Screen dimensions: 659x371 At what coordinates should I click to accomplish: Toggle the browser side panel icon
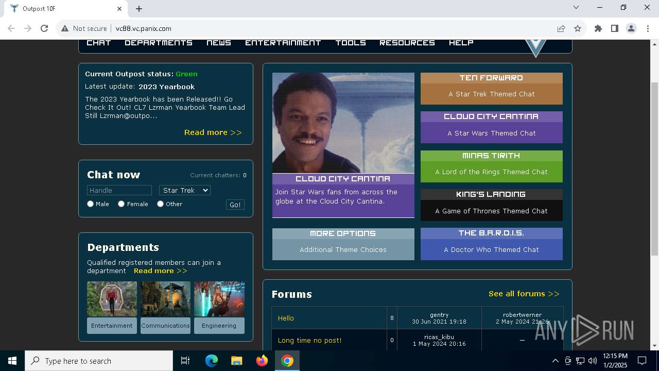tap(615, 29)
